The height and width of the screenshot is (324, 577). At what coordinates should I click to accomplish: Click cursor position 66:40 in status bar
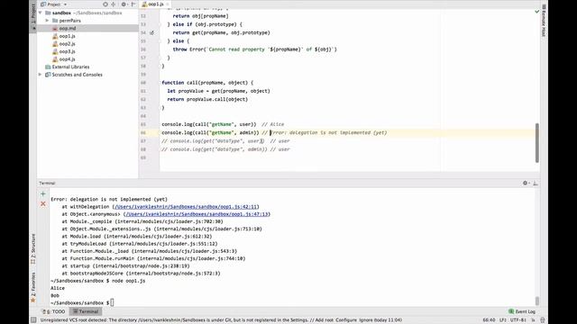[489, 320]
